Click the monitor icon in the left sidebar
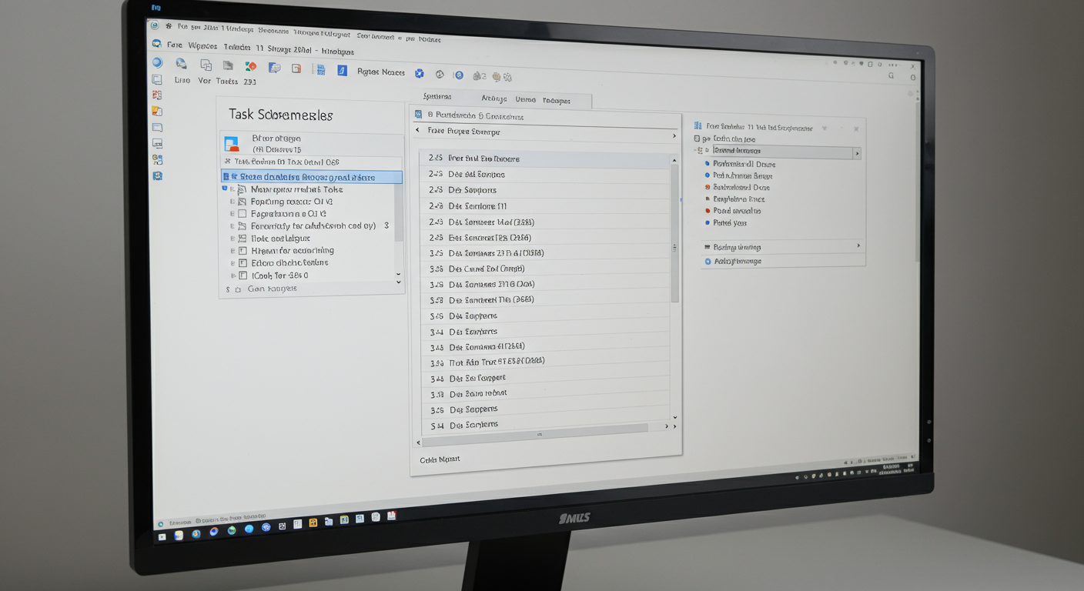The image size is (1084, 591). [157, 143]
